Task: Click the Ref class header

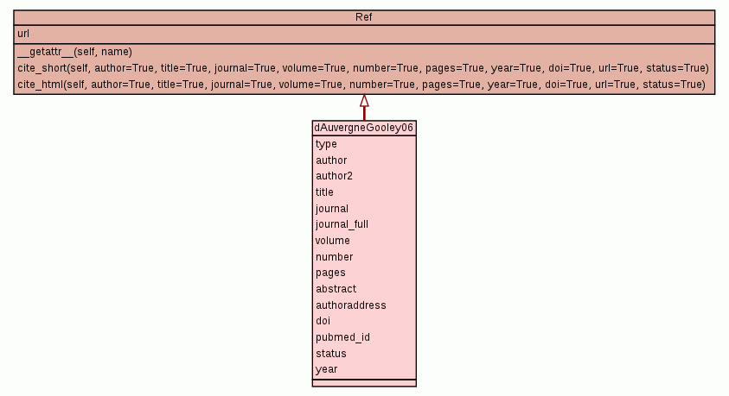Action: coord(364,17)
